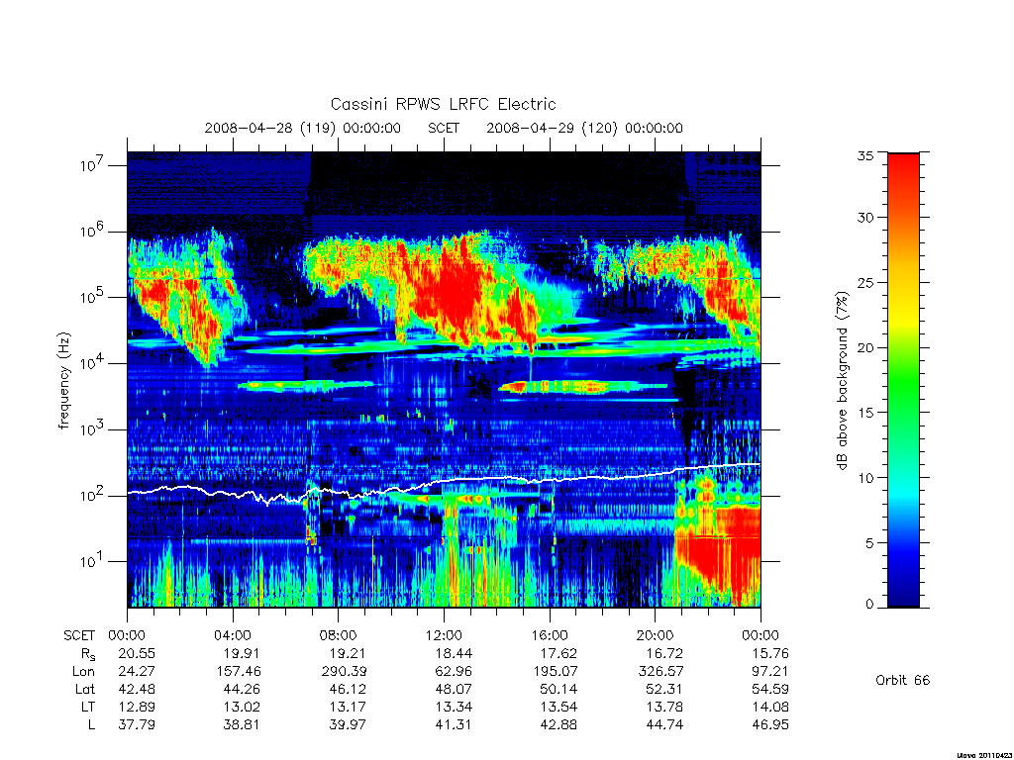Click the dB color bar gradient
The height and width of the screenshot is (760, 1014).
pos(903,380)
